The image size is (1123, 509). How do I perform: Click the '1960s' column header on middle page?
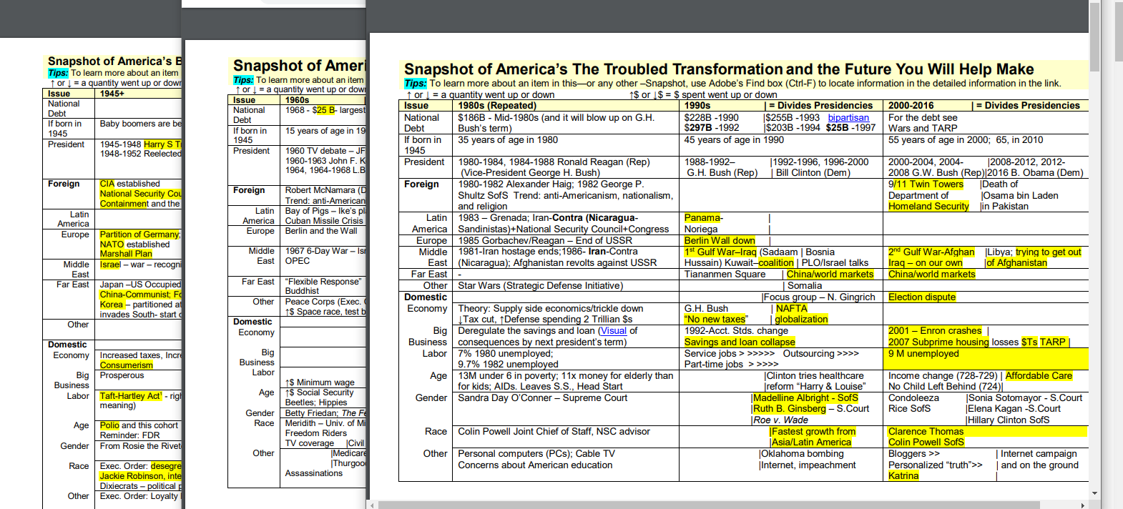(298, 100)
